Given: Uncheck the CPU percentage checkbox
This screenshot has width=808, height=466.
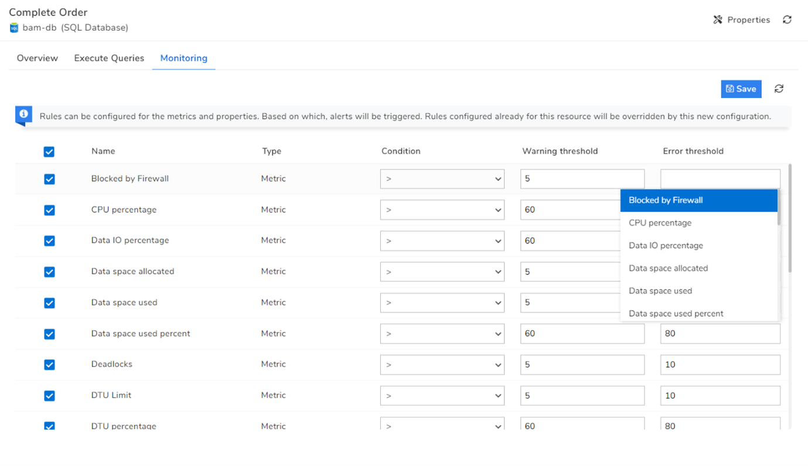Looking at the screenshot, I should [x=49, y=210].
